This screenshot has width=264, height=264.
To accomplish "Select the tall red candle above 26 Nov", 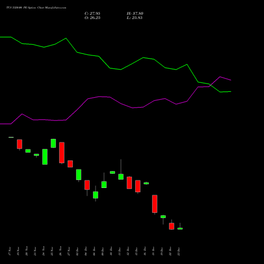I will coord(62,153).
